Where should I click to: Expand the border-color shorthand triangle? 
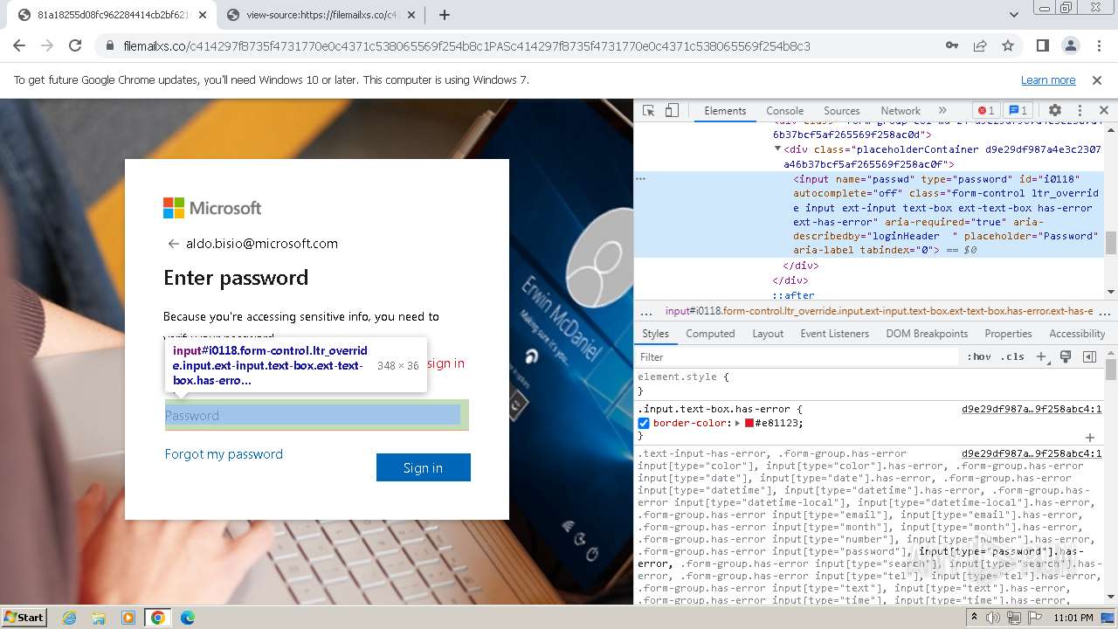click(x=738, y=423)
